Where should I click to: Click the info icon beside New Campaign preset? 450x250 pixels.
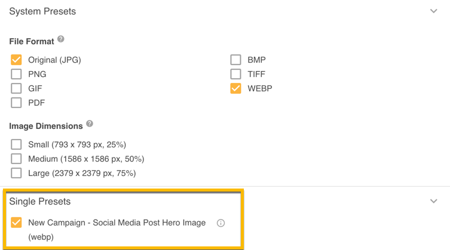click(x=221, y=223)
